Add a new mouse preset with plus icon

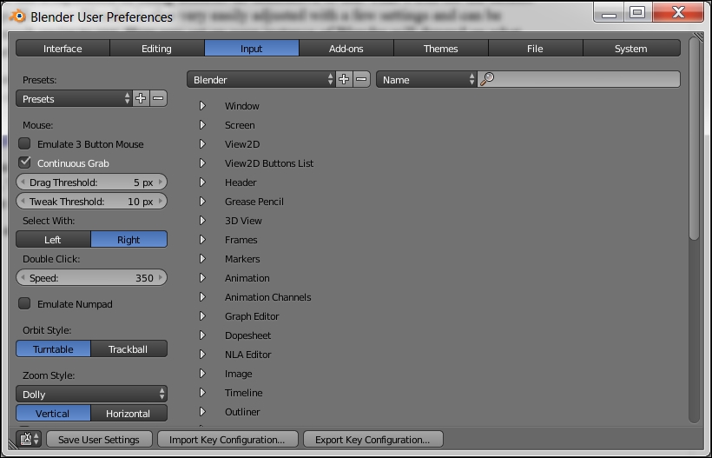pos(141,98)
